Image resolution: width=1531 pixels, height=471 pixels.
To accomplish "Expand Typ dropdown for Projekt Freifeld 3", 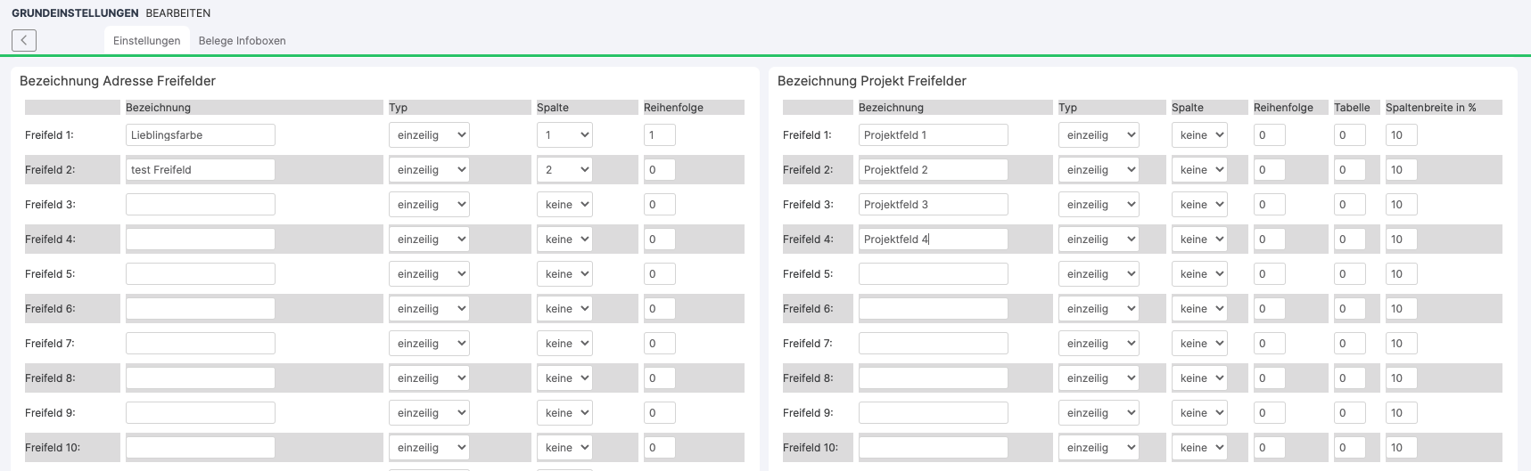I will click(x=1099, y=205).
